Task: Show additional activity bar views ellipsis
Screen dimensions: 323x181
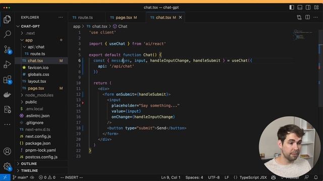Action: 7,124
